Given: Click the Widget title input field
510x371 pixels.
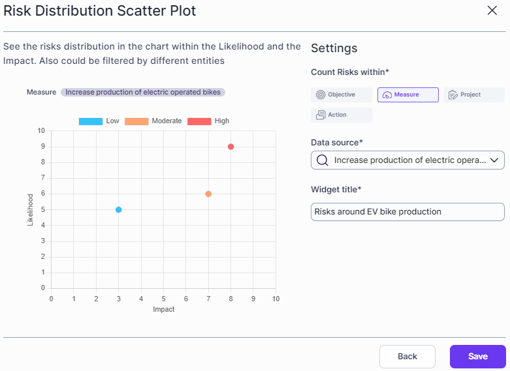Looking at the screenshot, I should pyautogui.click(x=407, y=212).
